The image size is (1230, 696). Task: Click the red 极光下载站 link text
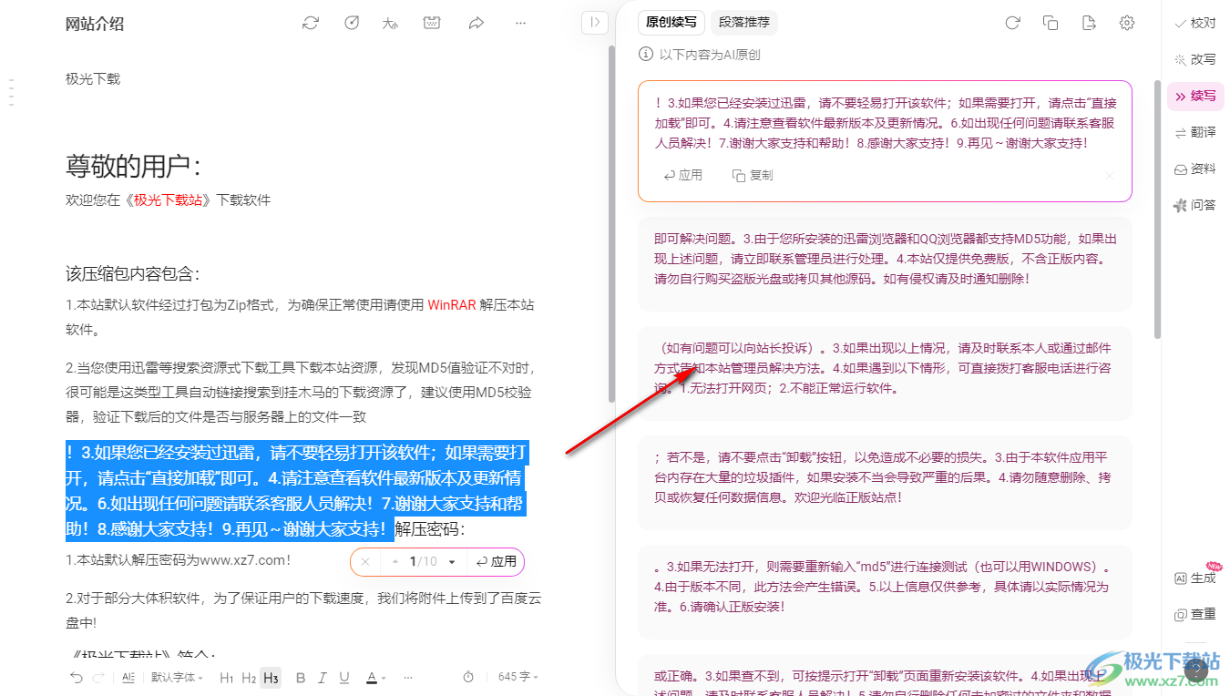click(169, 200)
